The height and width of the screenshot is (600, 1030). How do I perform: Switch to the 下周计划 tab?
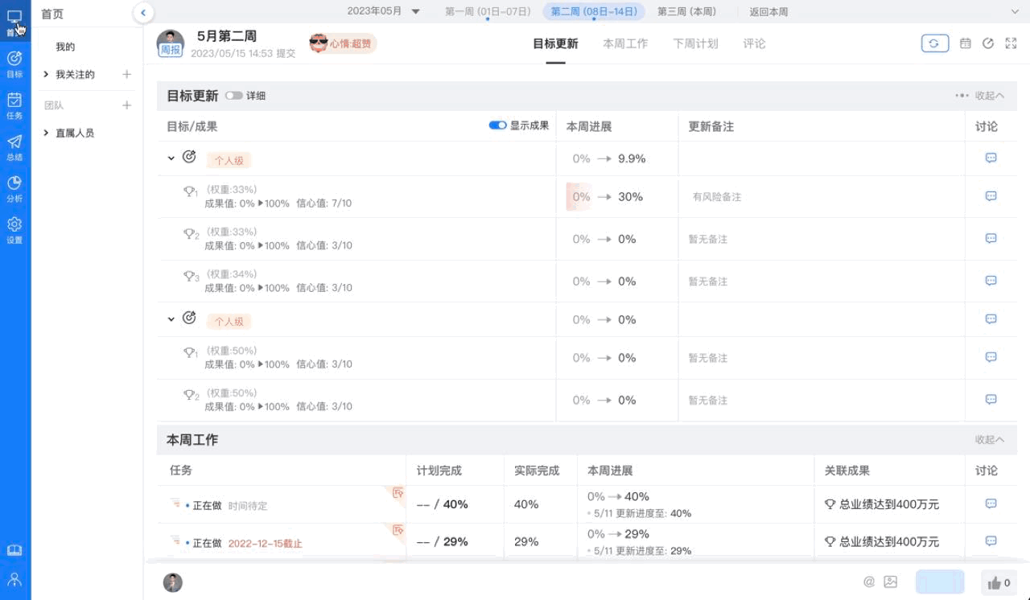695,43
